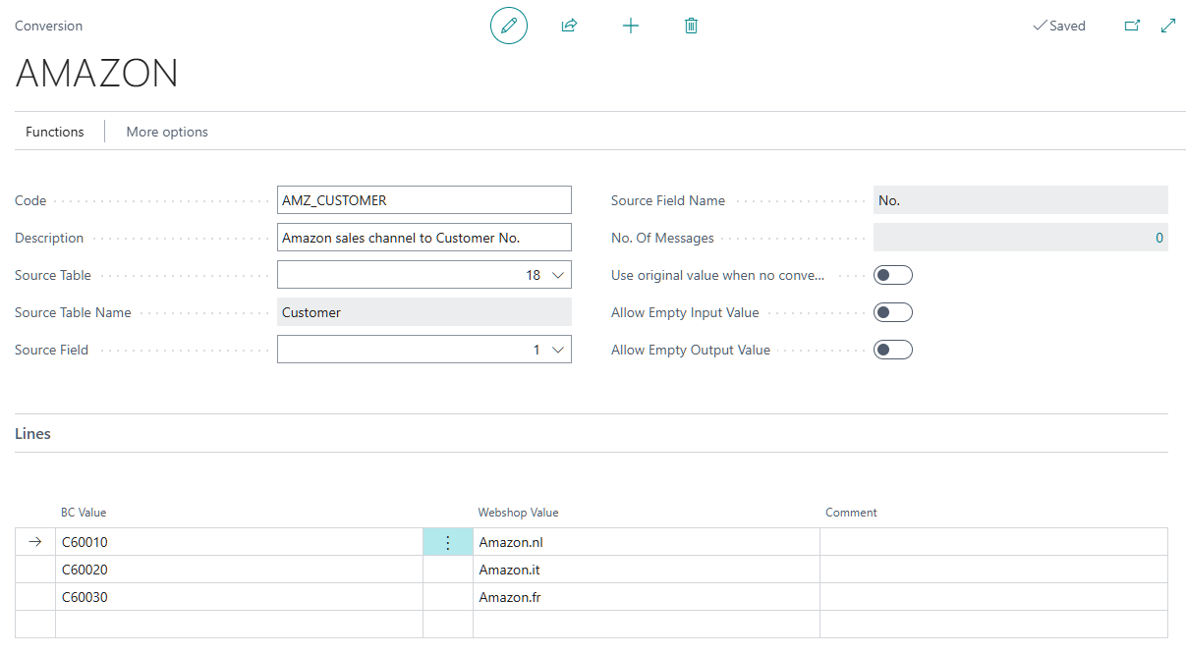Open the Functions menu
This screenshot has width=1186, height=653.
pyautogui.click(x=55, y=132)
